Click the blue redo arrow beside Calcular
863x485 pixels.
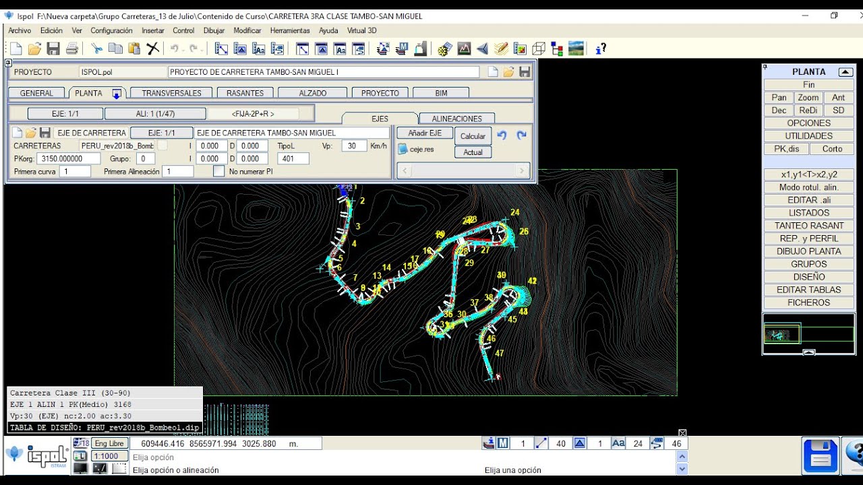[x=521, y=135]
